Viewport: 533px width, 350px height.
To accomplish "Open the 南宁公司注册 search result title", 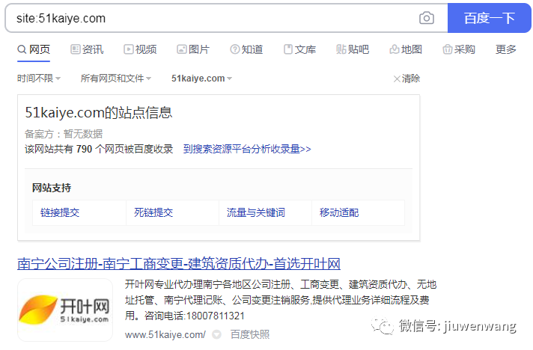I will click(x=179, y=264).
